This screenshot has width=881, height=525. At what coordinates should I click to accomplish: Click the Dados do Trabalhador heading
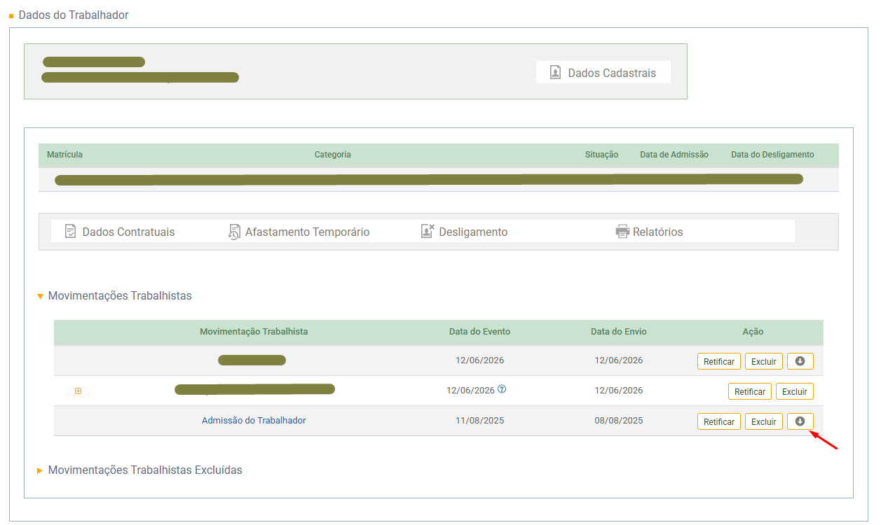pyautogui.click(x=74, y=15)
